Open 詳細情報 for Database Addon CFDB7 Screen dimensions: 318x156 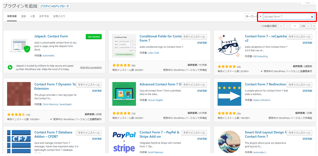(x=97, y=139)
